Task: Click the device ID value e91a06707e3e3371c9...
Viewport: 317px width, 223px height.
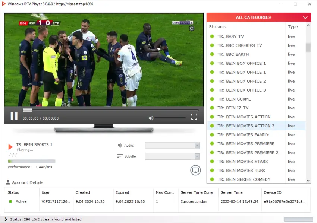Action: click(285, 201)
